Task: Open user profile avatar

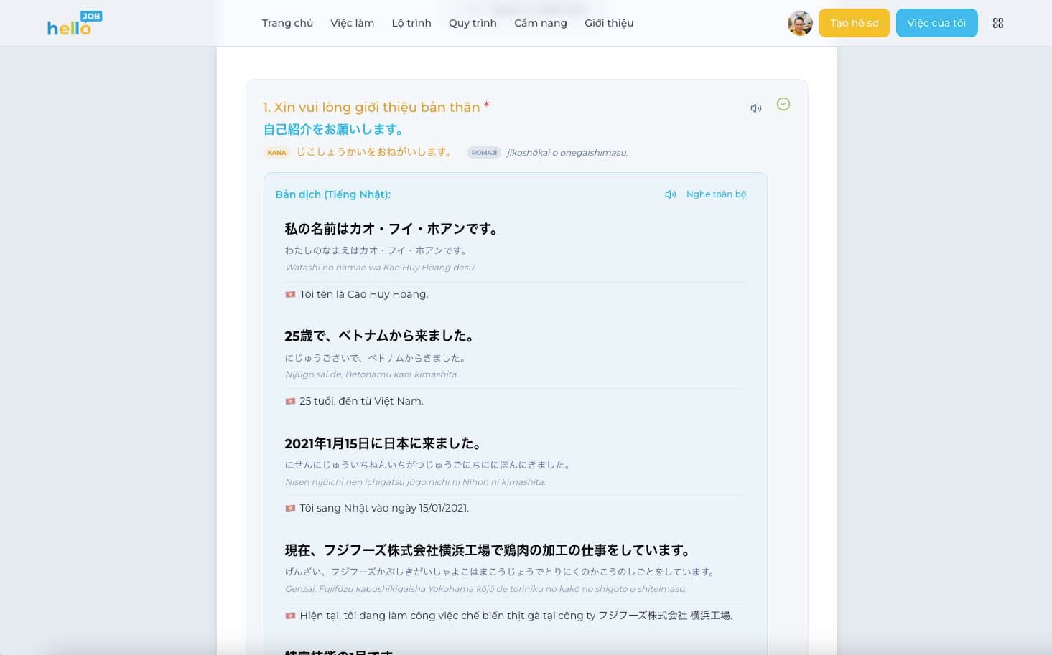Action: (x=800, y=23)
